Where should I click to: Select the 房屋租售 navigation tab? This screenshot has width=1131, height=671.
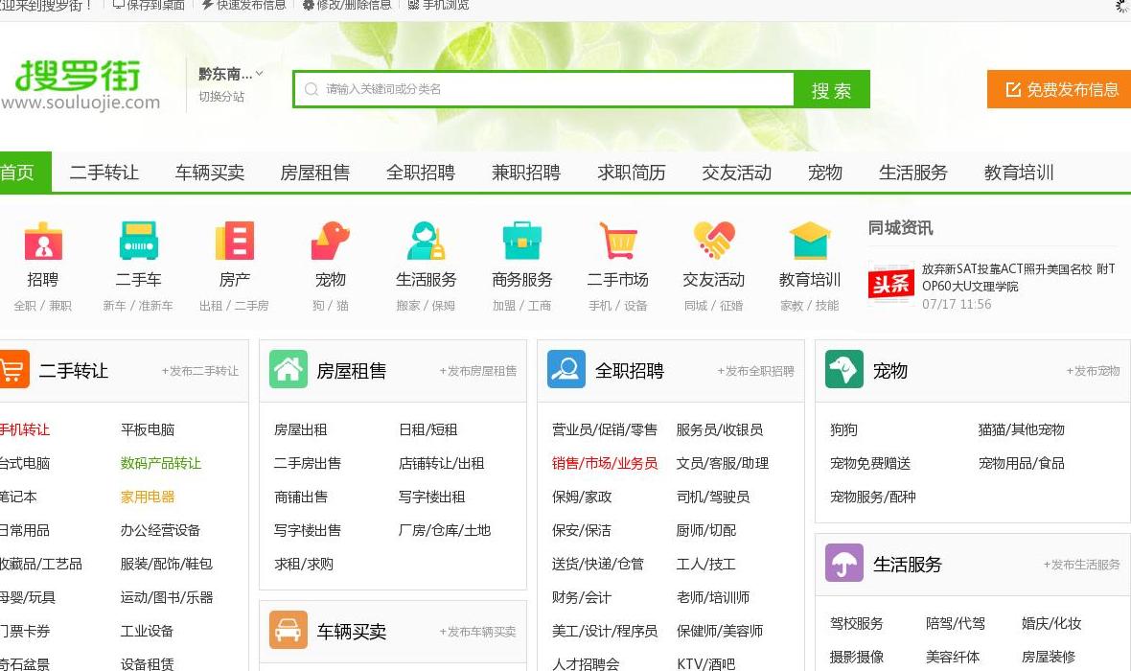point(315,173)
